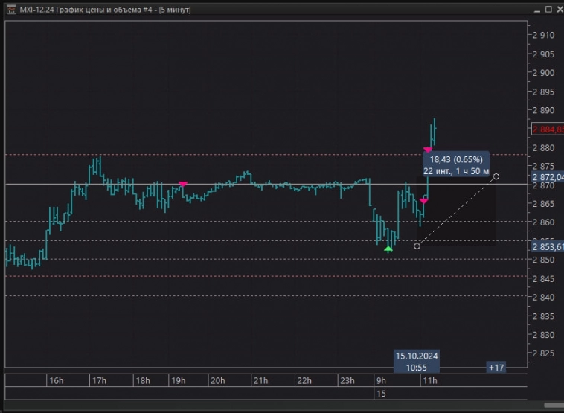564x413 pixels.
Task: Click the 15.10.2024 10:55 date label
Action: tap(417, 362)
